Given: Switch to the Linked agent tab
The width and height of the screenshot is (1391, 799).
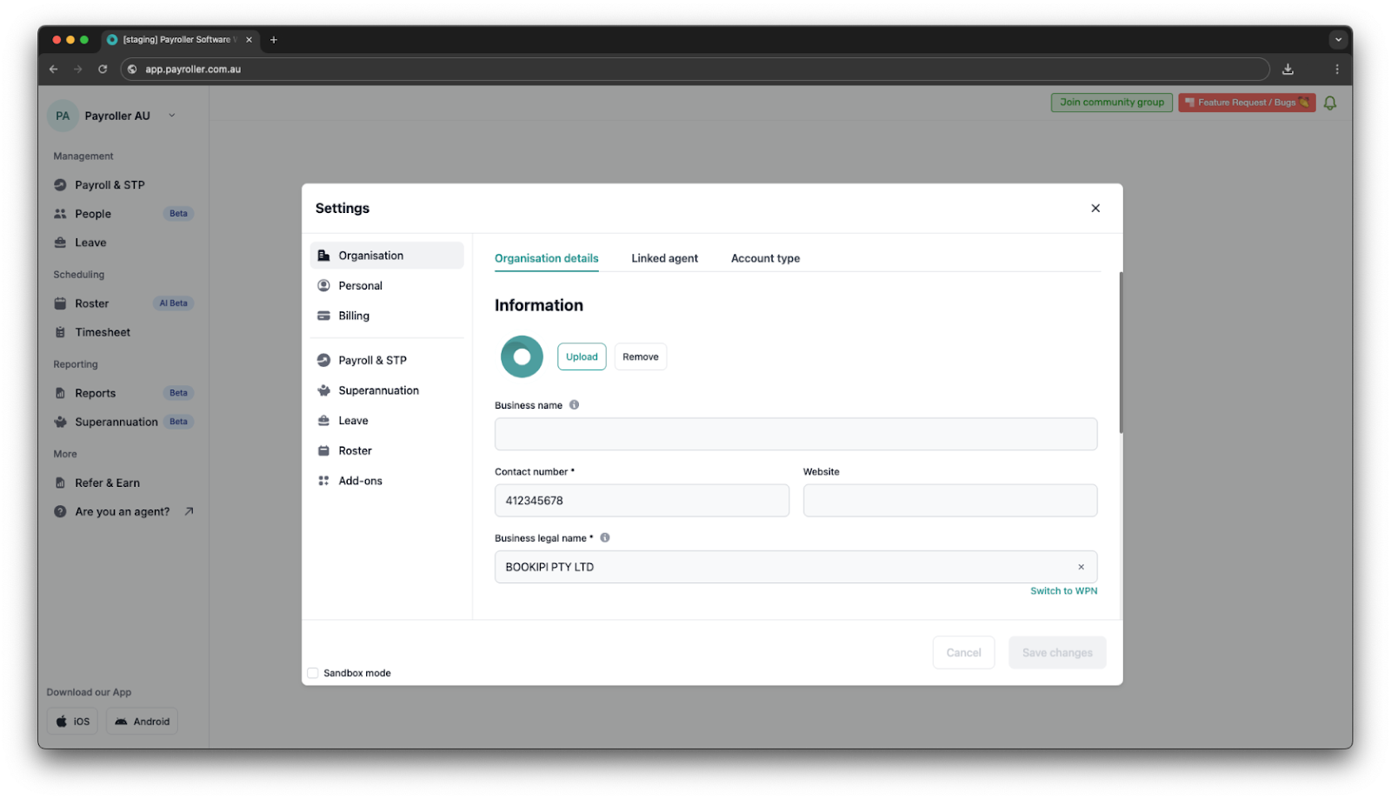Looking at the screenshot, I should point(664,257).
